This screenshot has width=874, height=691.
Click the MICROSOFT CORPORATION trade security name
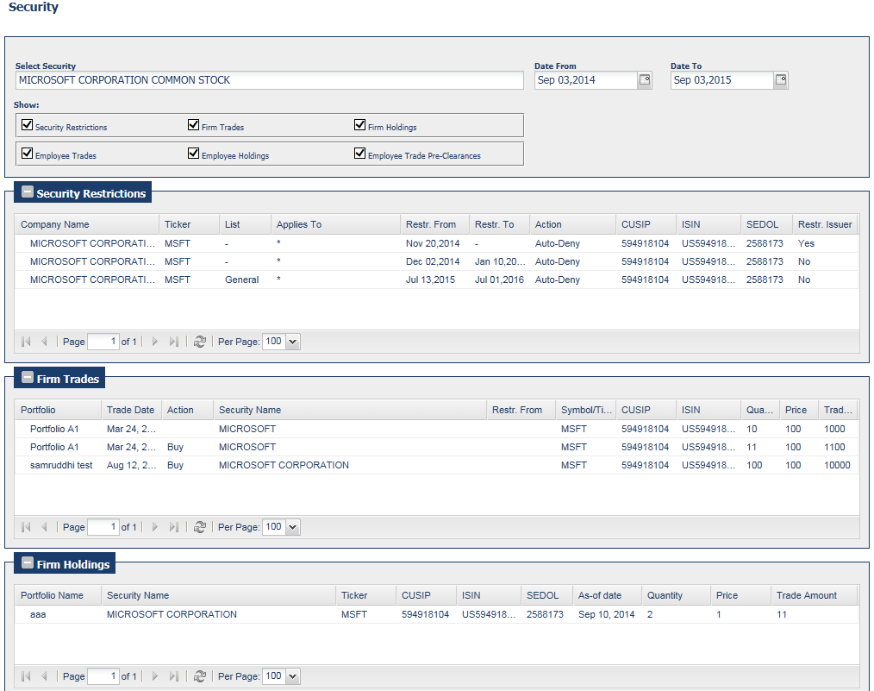click(x=284, y=465)
